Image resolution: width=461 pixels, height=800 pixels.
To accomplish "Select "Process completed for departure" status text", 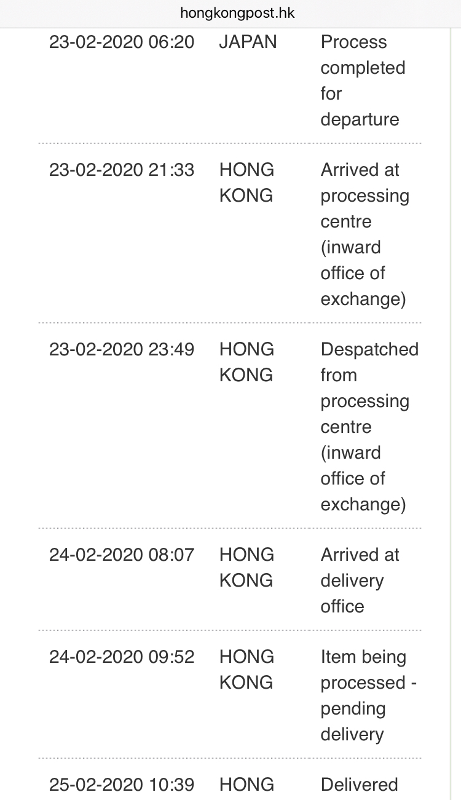I will [x=363, y=81].
